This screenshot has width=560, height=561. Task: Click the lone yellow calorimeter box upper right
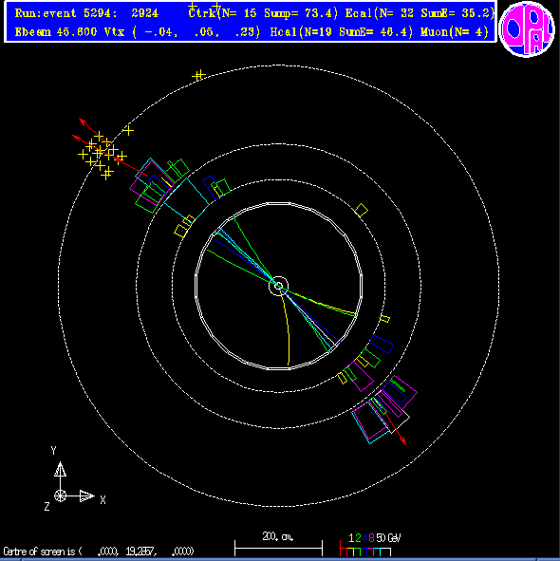coord(361,210)
